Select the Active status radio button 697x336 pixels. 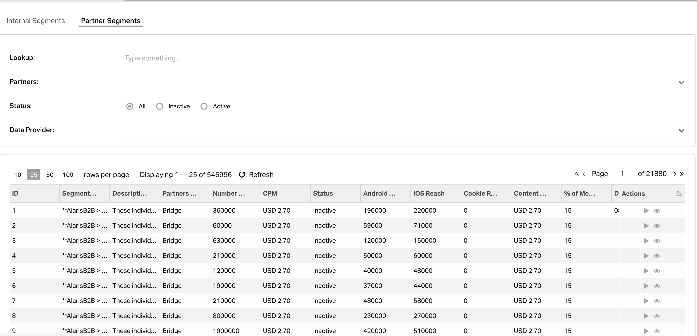click(204, 106)
